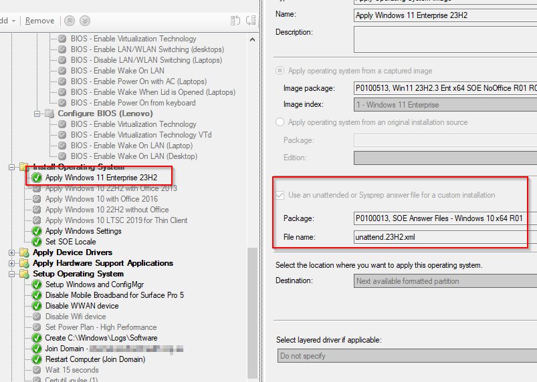Open the Image index dropdown
The image size is (537, 382).
[445, 105]
